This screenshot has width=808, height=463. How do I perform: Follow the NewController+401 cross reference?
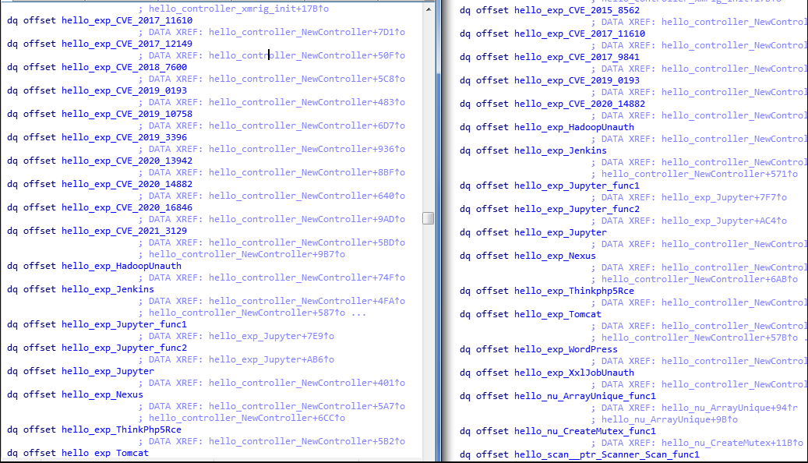pyautogui.click(x=307, y=383)
